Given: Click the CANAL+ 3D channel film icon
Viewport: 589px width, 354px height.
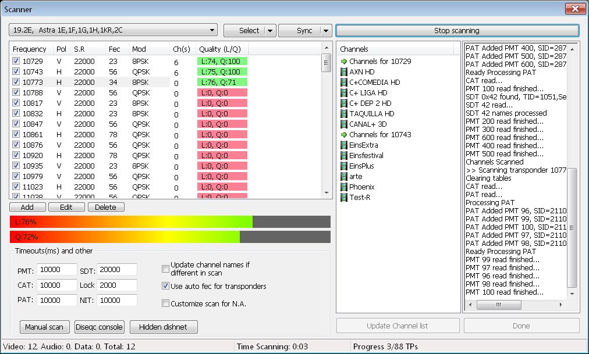Looking at the screenshot, I should tap(344, 124).
